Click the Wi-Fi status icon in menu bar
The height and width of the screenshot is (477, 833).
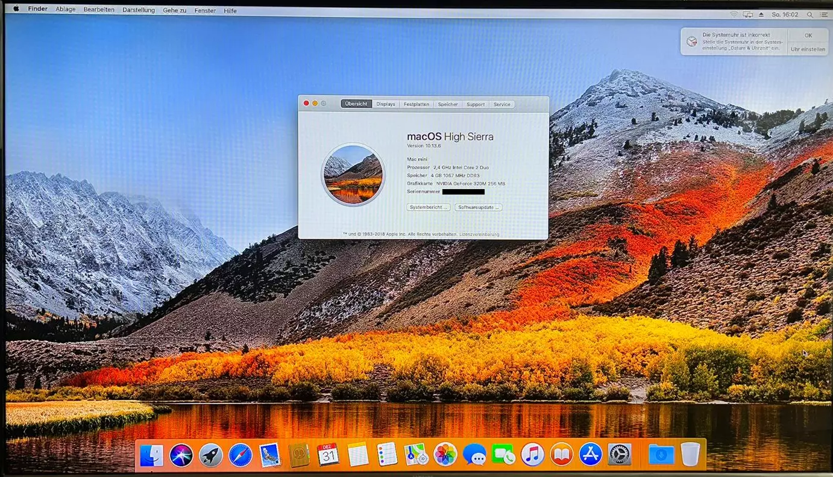pyautogui.click(x=734, y=14)
